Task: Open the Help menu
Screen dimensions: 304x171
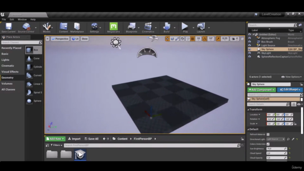Action: point(33,19)
